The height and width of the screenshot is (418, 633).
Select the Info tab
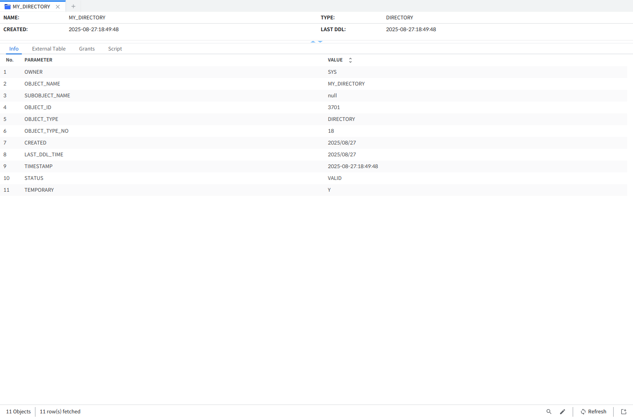pos(14,49)
